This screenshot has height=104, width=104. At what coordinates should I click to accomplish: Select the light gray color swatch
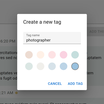pos(40,66)
